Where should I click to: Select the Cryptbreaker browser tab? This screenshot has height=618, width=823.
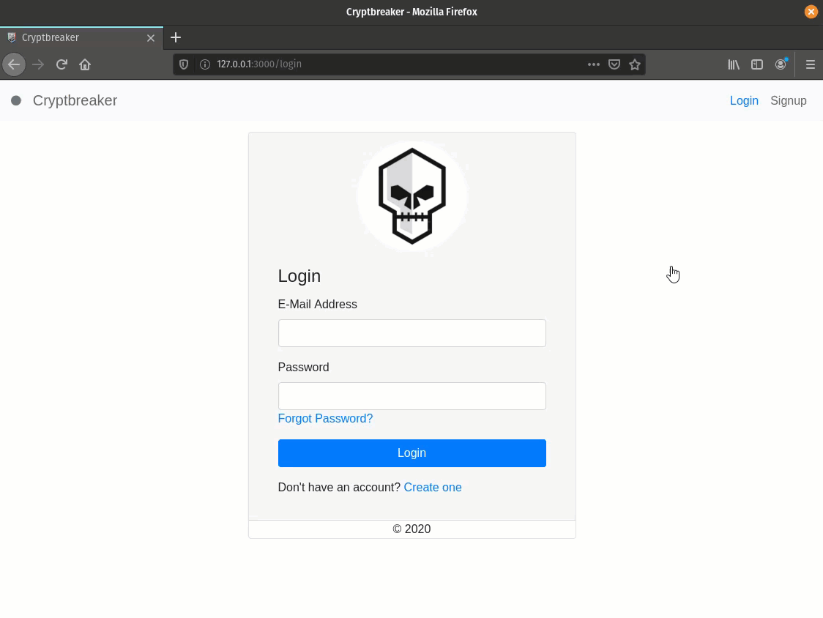(81, 38)
